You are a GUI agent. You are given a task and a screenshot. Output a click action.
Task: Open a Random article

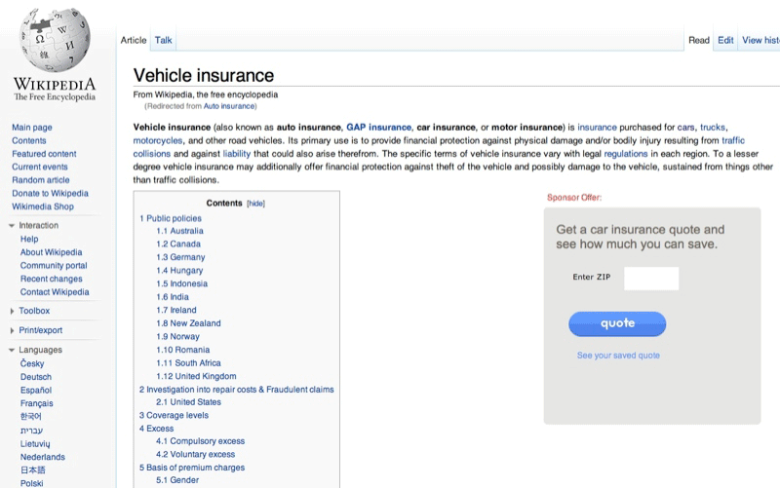[x=41, y=180]
